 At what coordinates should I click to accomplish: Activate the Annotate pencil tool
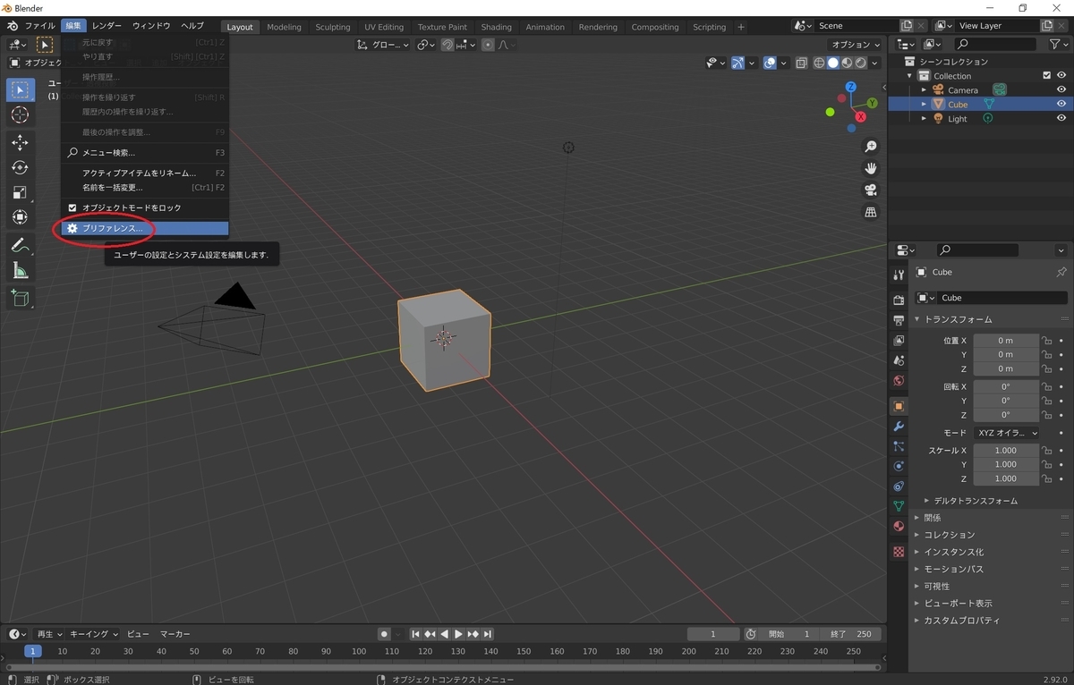click(x=20, y=245)
